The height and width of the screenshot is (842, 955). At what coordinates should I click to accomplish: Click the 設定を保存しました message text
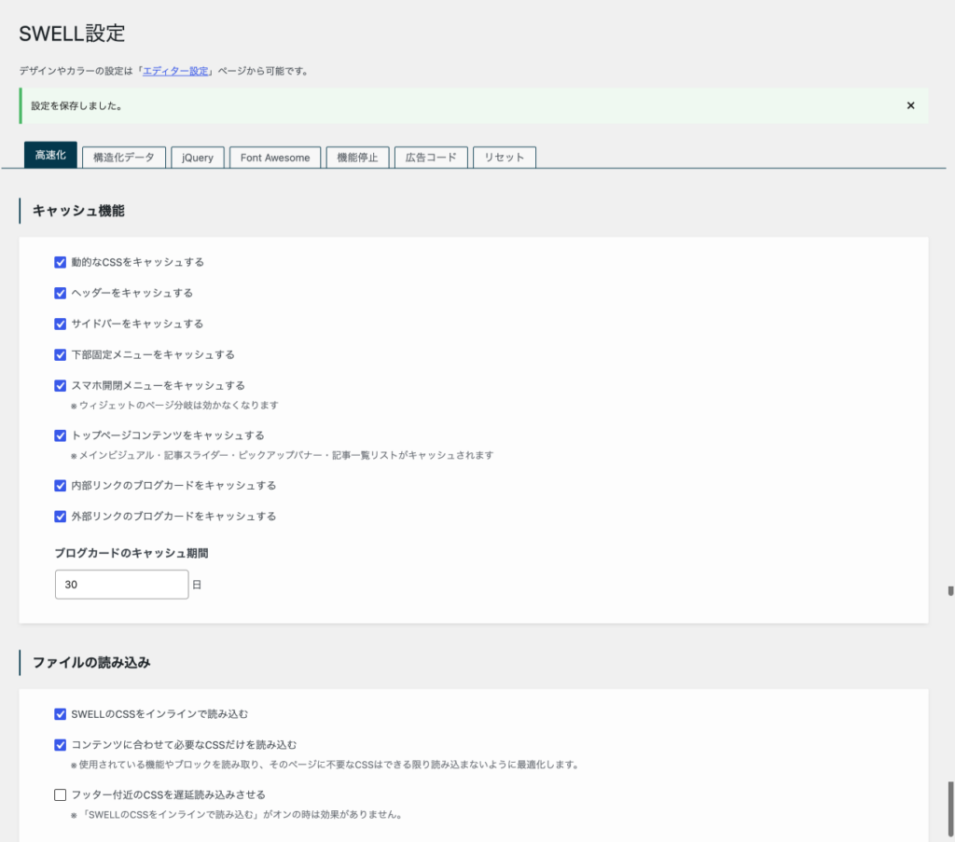(x=78, y=106)
